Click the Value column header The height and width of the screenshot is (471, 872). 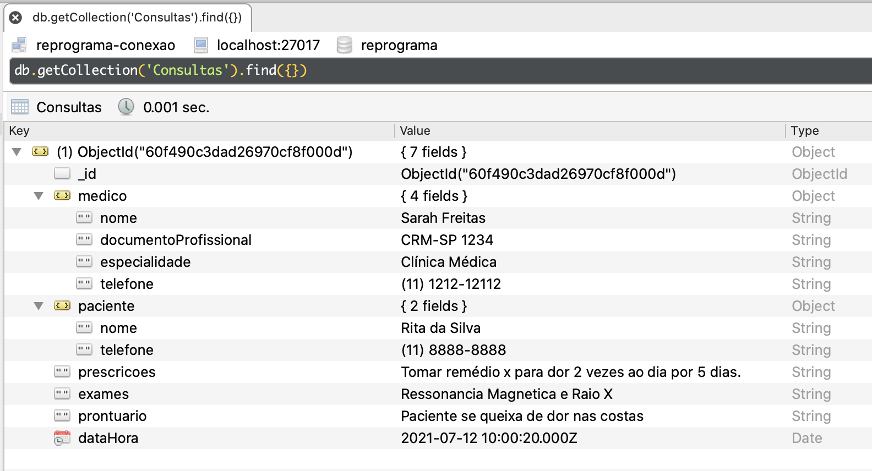click(590, 130)
